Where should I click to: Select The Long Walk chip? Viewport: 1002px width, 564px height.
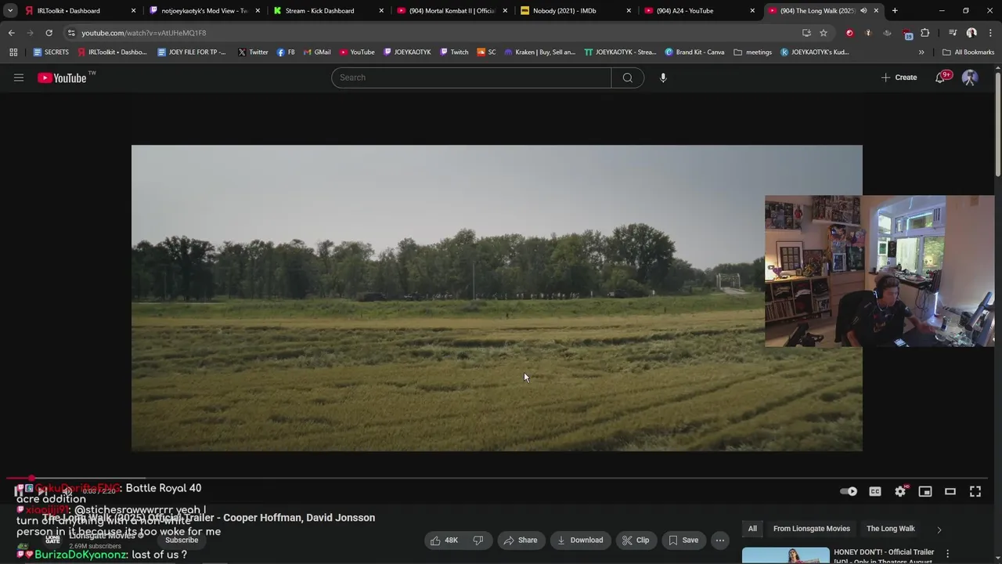pyautogui.click(x=891, y=529)
